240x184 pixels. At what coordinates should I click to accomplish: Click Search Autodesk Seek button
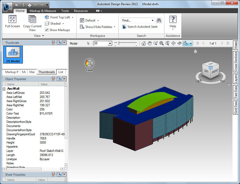coord(140,27)
